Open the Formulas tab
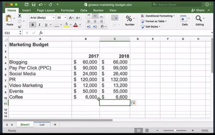Screen dimensions: 215x135 tap(67, 10)
